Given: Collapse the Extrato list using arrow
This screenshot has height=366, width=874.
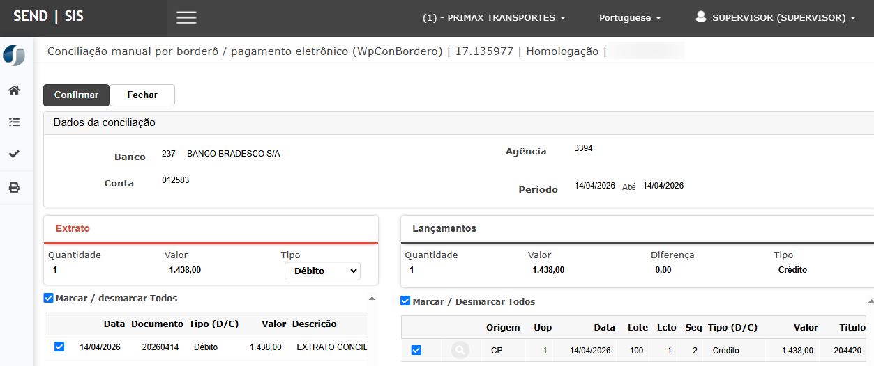Looking at the screenshot, I should point(371,299).
